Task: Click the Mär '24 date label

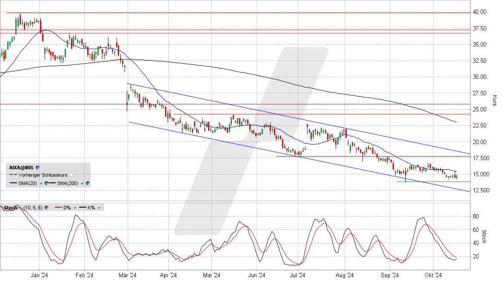Action: 128,275
